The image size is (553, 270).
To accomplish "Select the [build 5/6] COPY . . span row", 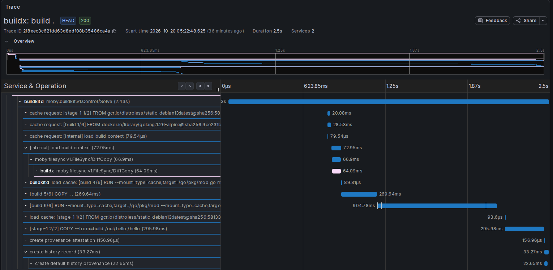I will [x=122, y=194].
